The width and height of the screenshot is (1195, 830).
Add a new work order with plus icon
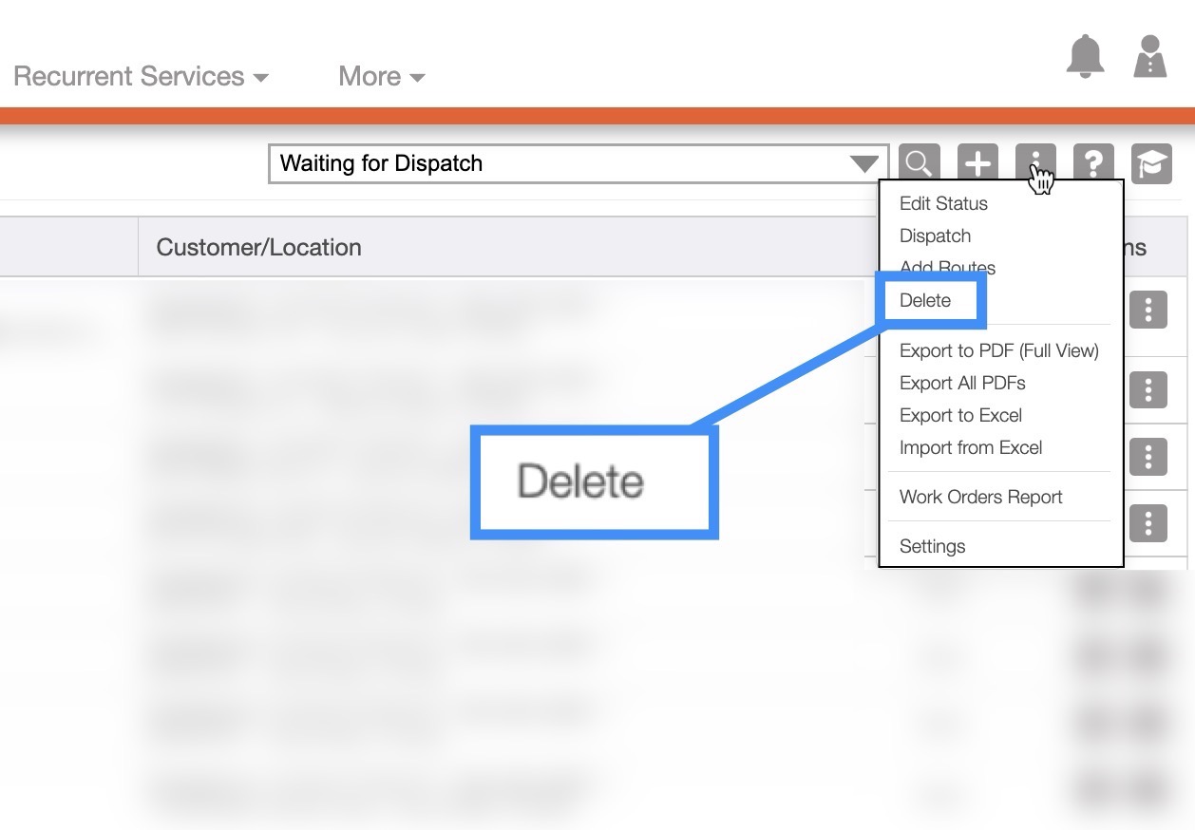(977, 163)
